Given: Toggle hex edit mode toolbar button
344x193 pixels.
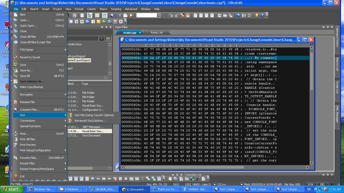Looking at the screenshot, I should pyautogui.click(x=89, y=16).
